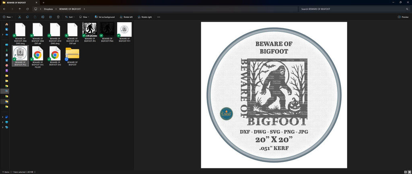Click Rotate left button
This screenshot has height=174, width=412.
(126, 17)
